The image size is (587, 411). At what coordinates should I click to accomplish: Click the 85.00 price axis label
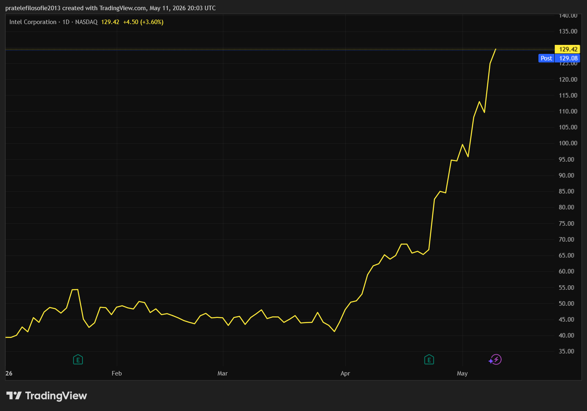566,191
